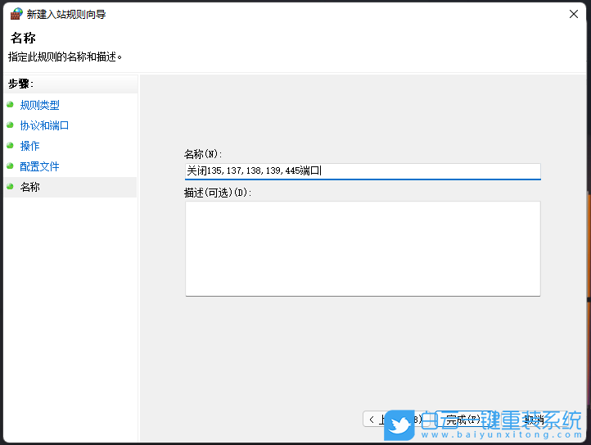Focus the 描述(可选) description box
The height and width of the screenshot is (445, 591).
(x=363, y=249)
